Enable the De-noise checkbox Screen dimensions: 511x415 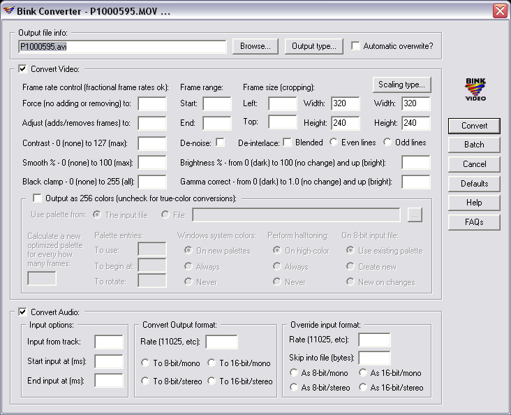(x=221, y=143)
